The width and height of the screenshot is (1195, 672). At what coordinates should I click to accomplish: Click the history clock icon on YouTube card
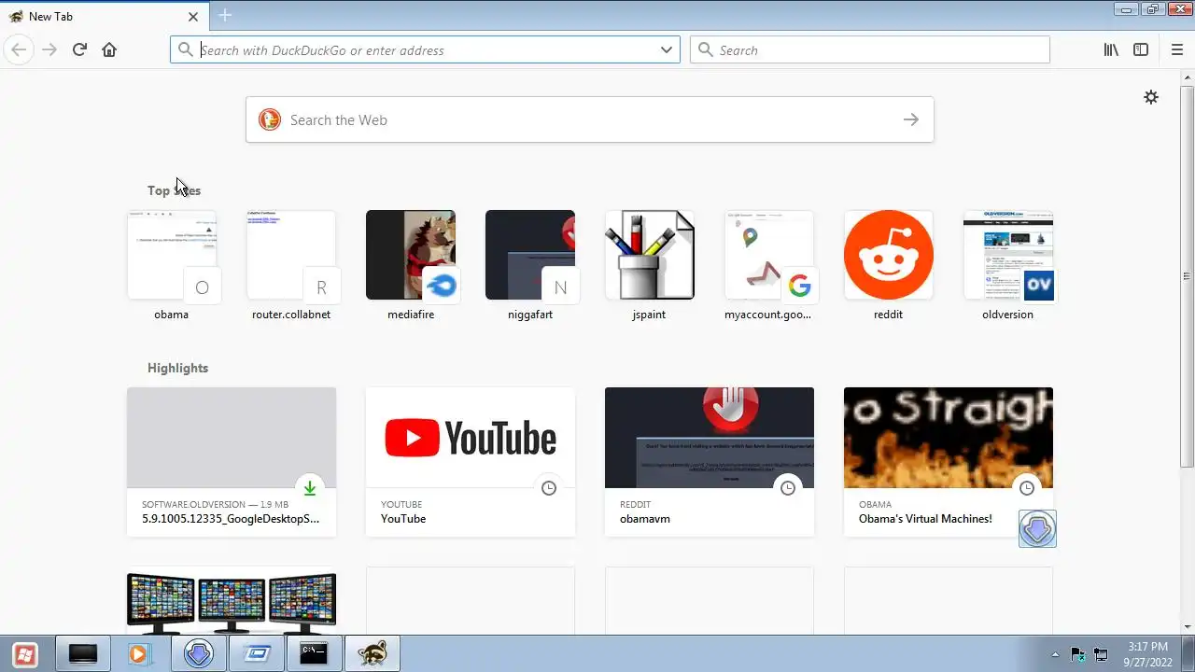point(549,488)
